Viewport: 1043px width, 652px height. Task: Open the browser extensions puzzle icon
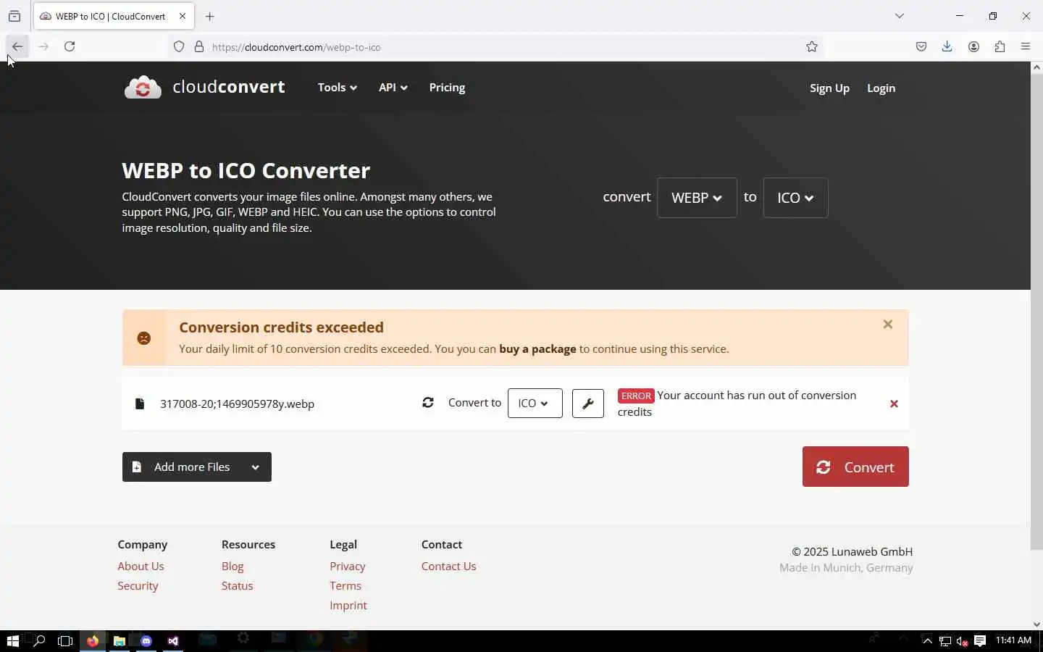pos(1000,46)
